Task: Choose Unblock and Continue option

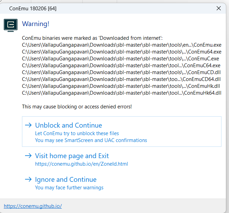Action: coord(122,131)
